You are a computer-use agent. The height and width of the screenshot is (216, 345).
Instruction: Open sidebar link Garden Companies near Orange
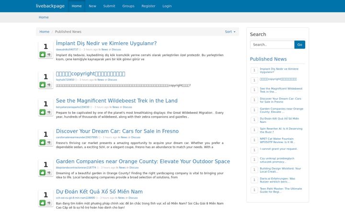pyautogui.click(x=281, y=110)
